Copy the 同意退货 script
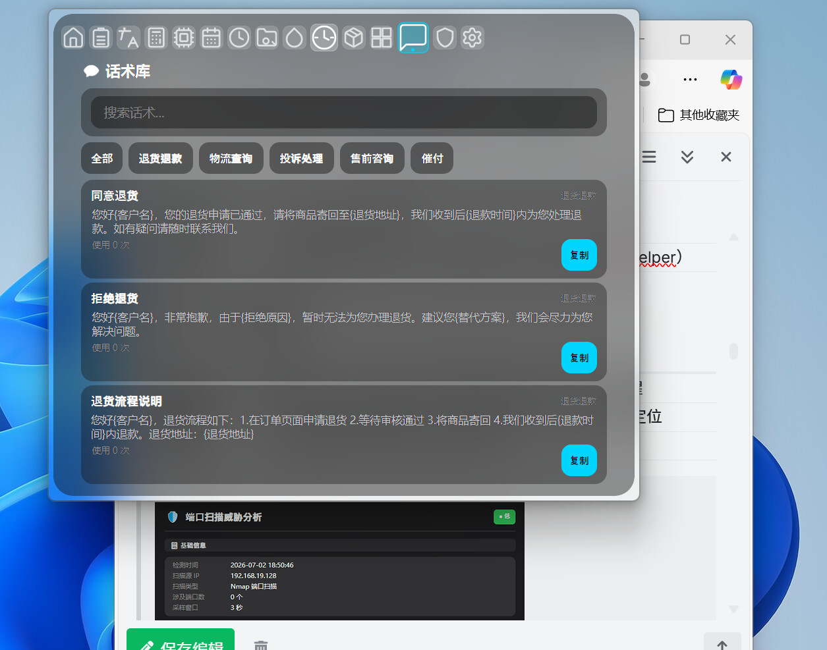Viewport: 827px width, 650px height. (x=579, y=255)
